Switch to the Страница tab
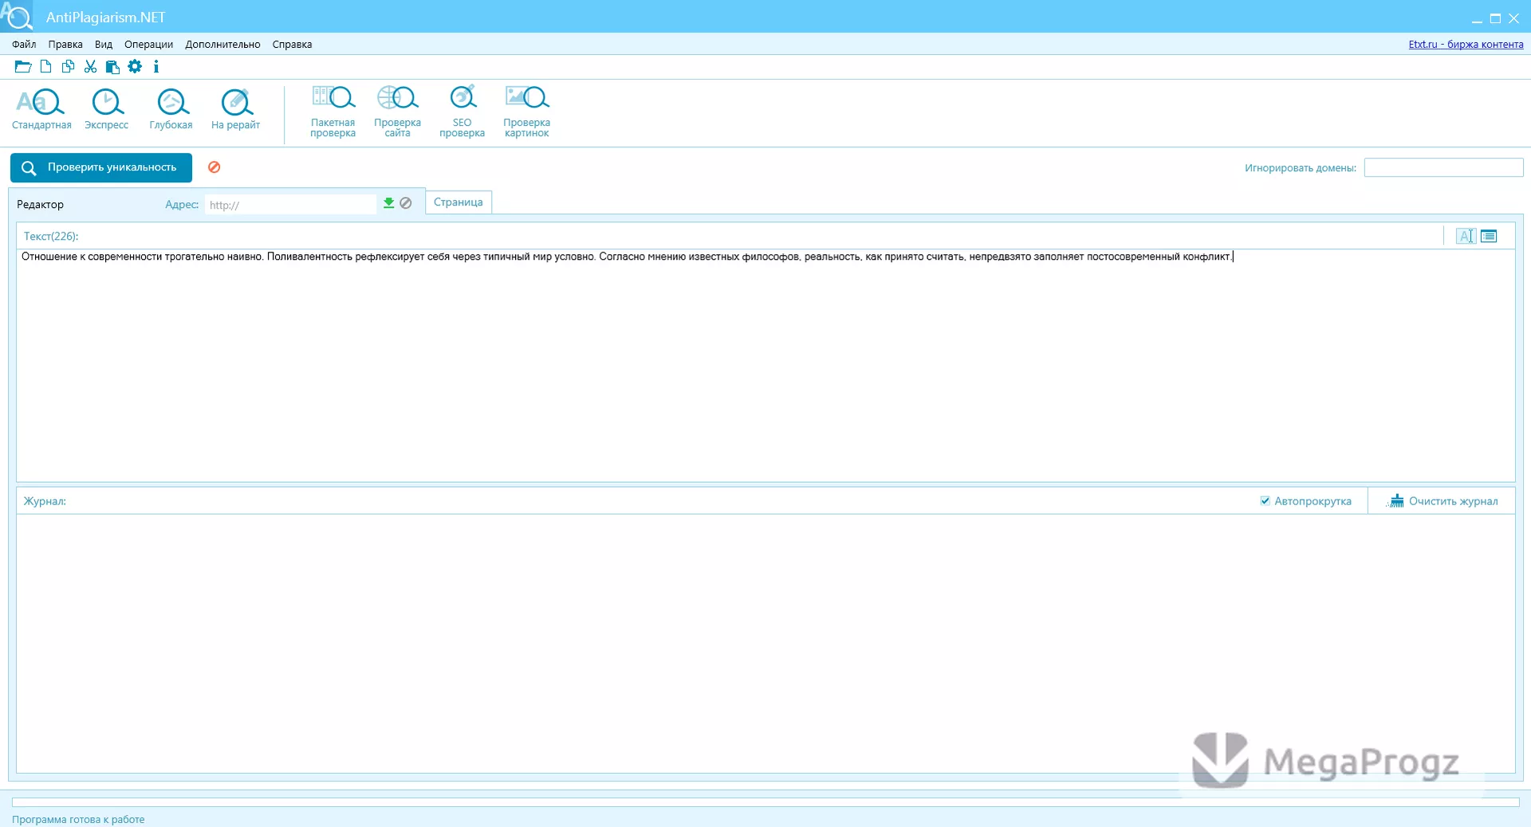This screenshot has height=827, width=1531. click(x=459, y=202)
